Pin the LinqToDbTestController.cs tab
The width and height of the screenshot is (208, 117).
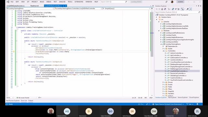click(63, 6)
